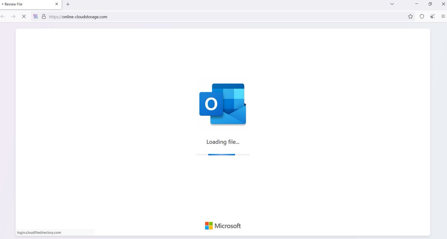Go back to previous page

pyautogui.click(x=3, y=16)
